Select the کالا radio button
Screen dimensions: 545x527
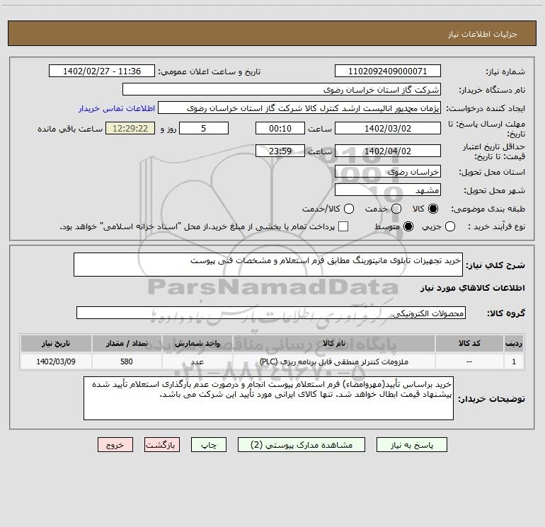pyautogui.click(x=433, y=209)
